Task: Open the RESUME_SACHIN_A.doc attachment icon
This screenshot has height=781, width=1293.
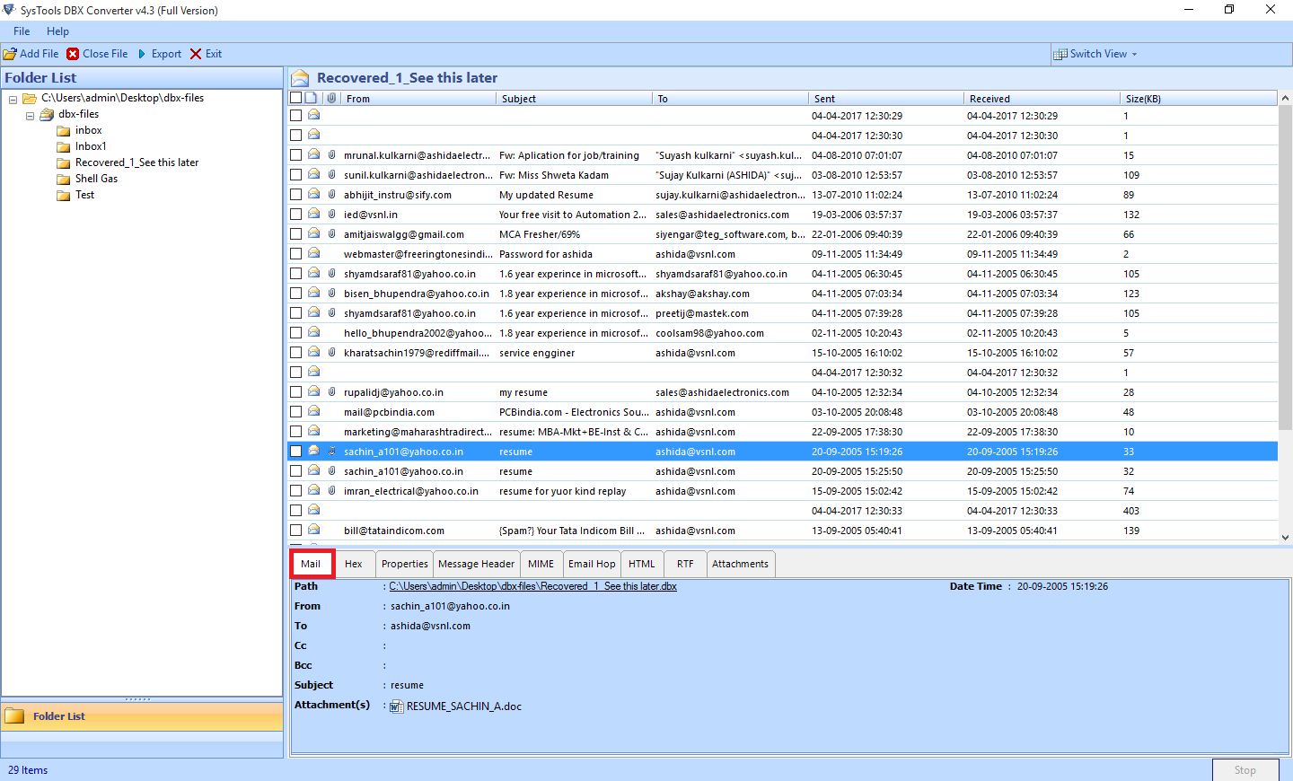Action: [x=396, y=706]
